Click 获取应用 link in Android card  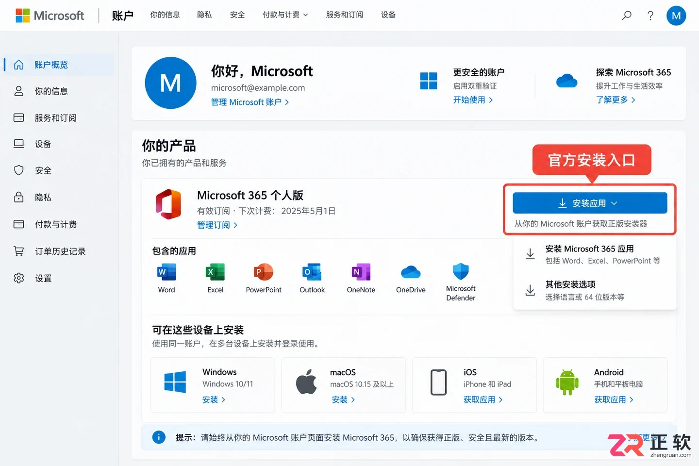coord(614,399)
